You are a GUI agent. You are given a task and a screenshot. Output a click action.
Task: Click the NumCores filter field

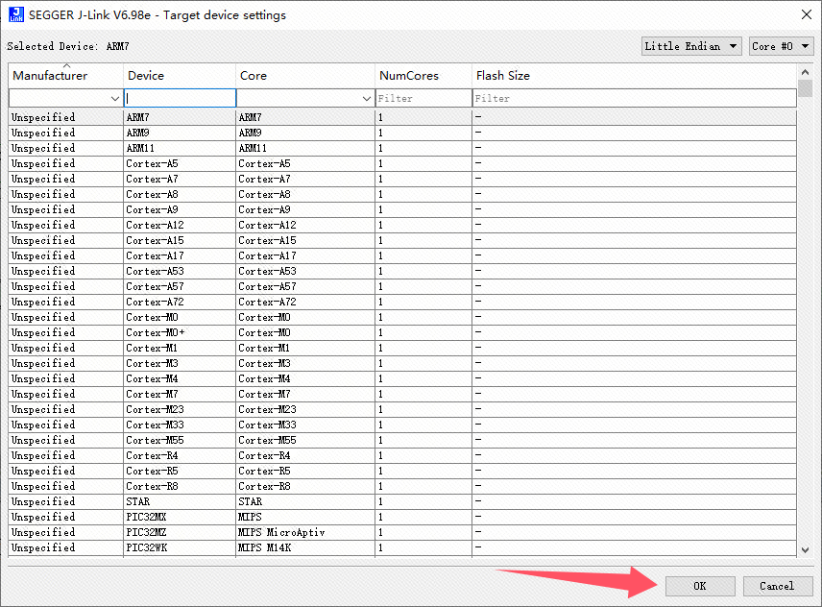click(x=423, y=98)
